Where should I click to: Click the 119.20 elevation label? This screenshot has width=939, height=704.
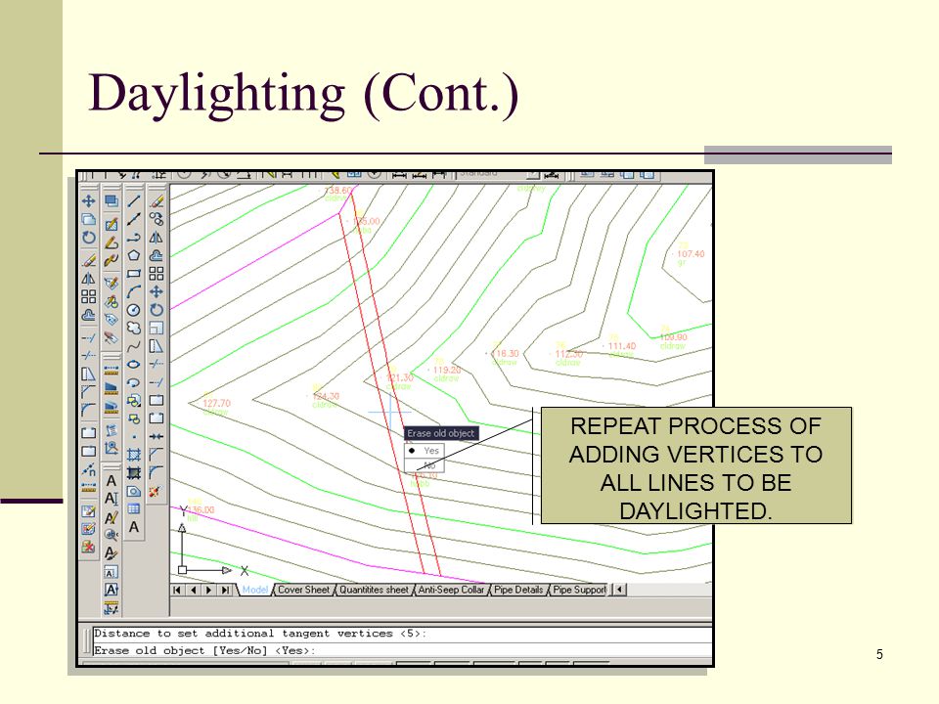446,370
